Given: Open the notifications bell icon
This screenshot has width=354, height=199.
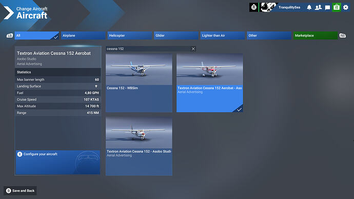Looking at the screenshot, I should (309, 8).
